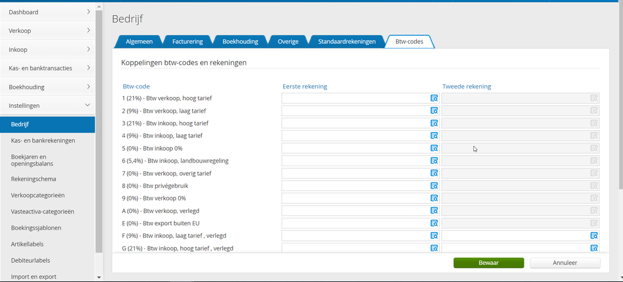Open account lookup for btw-code A verkoop verlegd

[x=434, y=210]
